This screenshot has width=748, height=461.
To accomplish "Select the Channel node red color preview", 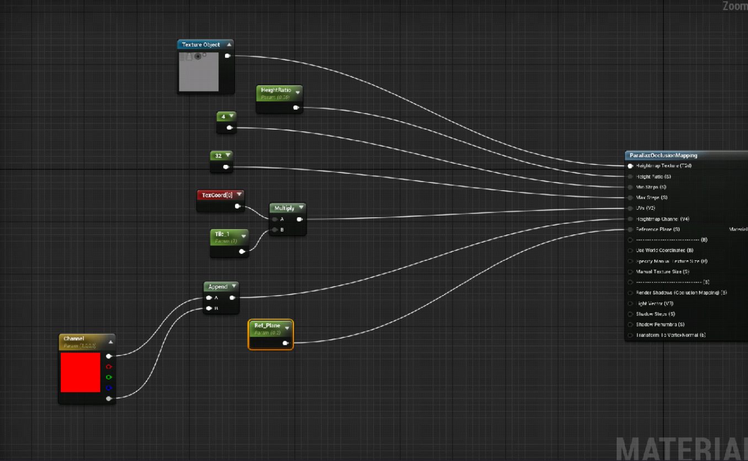I will (x=81, y=373).
